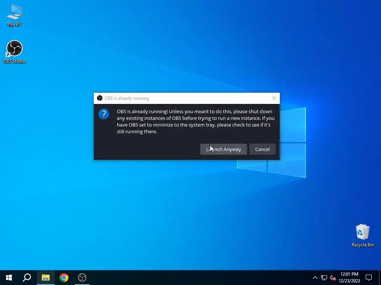
Task: Launch Google Chrome from the taskbar
Action: click(64, 278)
